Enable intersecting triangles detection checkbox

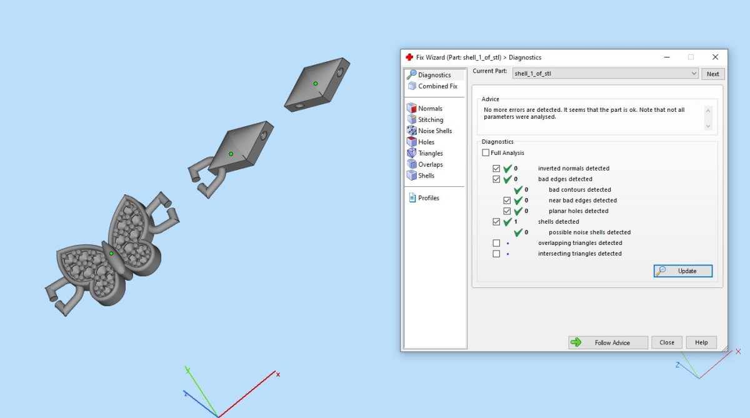click(496, 254)
